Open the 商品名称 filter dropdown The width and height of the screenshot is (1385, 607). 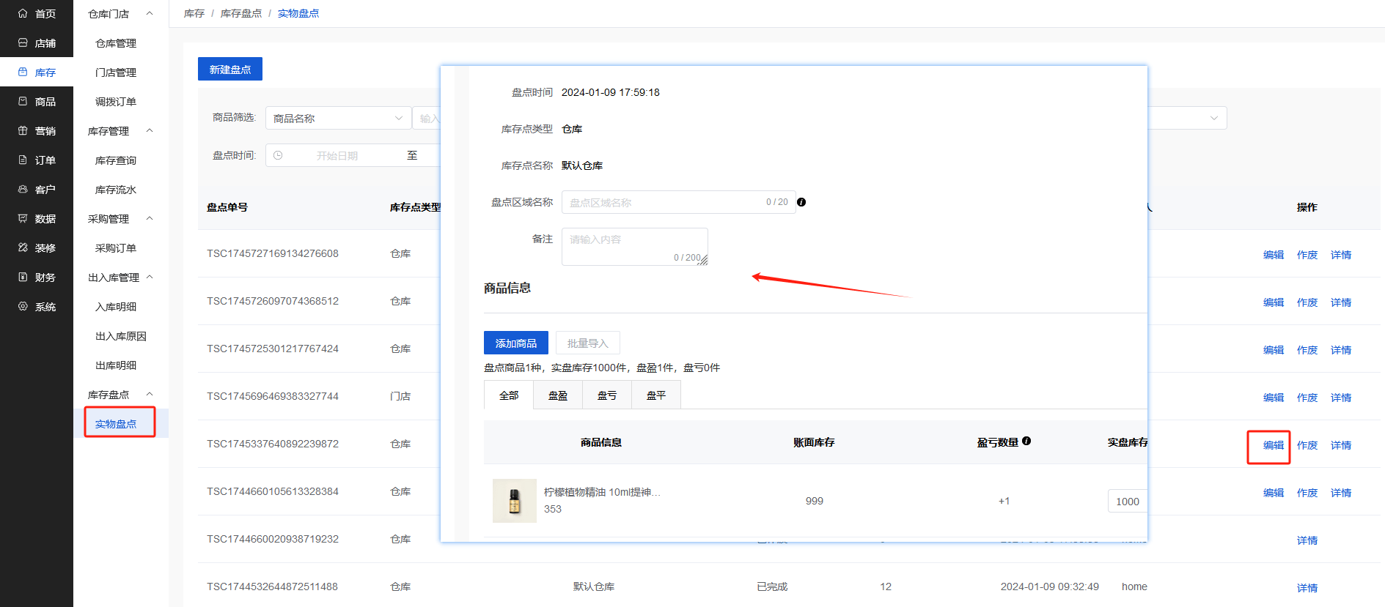click(338, 118)
